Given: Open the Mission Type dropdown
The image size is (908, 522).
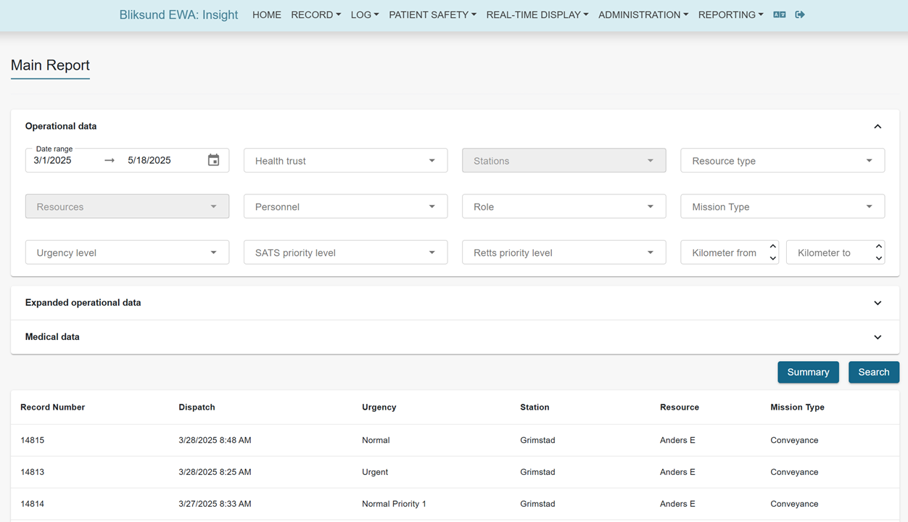Looking at the screenshot, I should tap(783, 207).
